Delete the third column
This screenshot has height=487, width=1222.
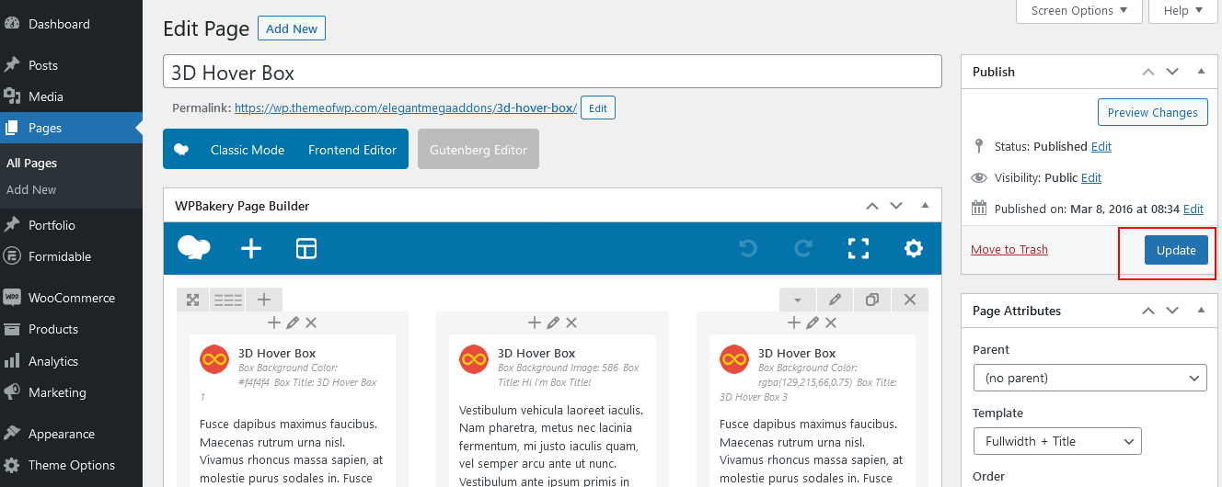coord(831,323)
